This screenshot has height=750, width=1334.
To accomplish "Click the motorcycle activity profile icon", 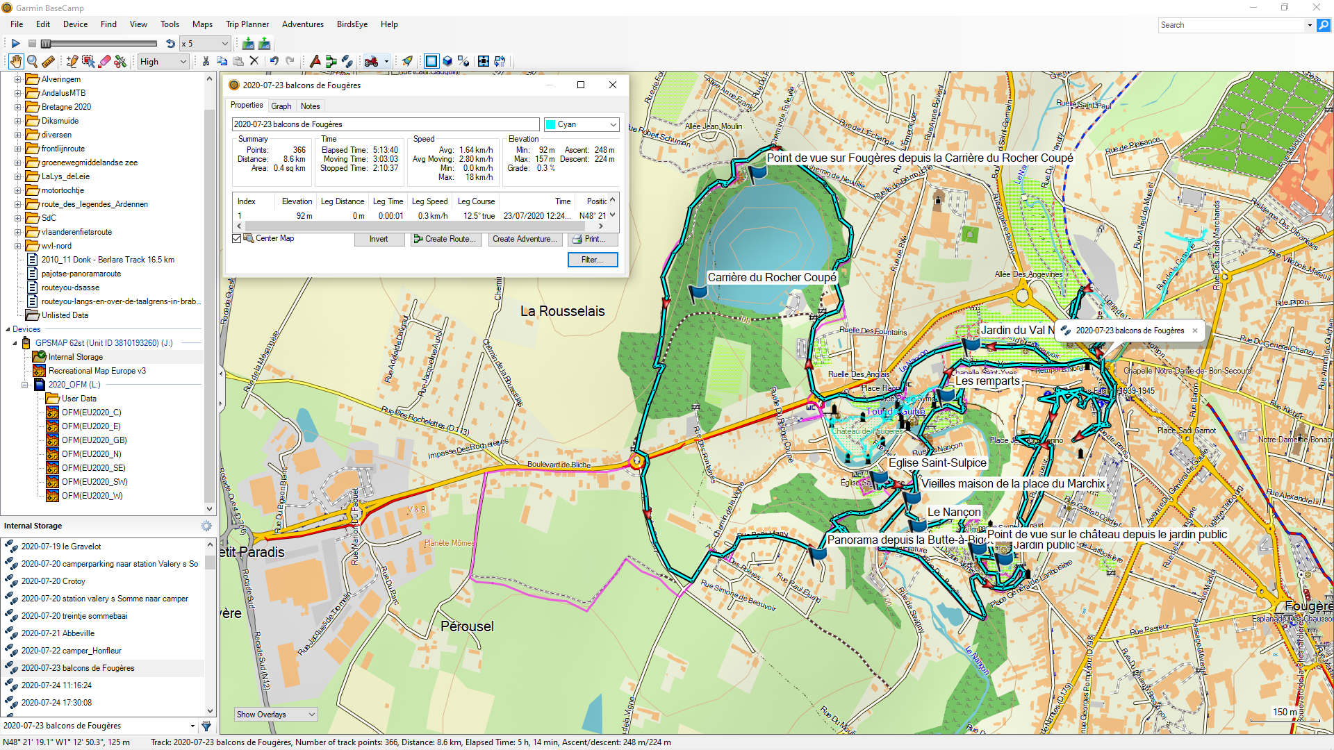I will coord(372,61).
